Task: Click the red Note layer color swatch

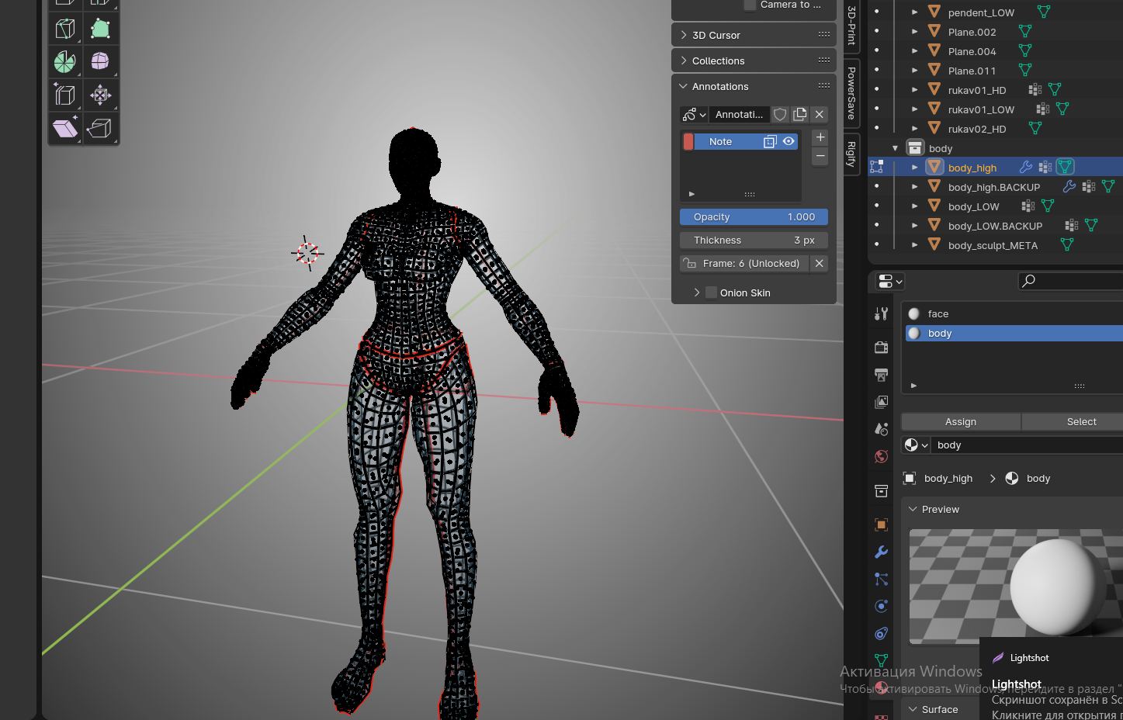Action: point(688,141)
